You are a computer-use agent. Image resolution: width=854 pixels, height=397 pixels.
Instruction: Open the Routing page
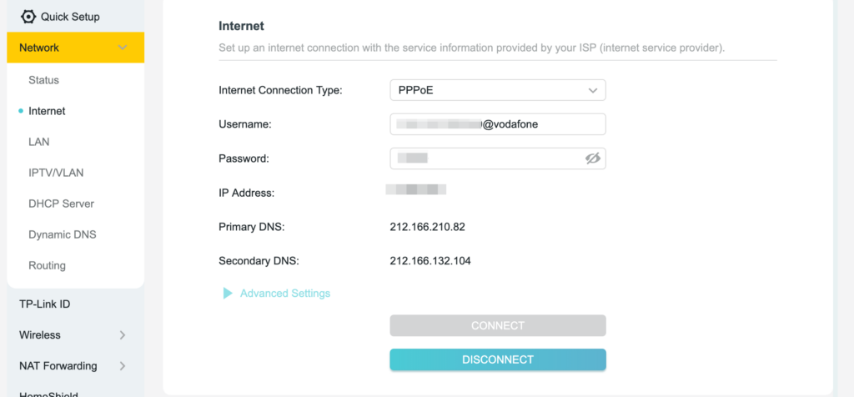pyautogui.click(x=47, y=265)
